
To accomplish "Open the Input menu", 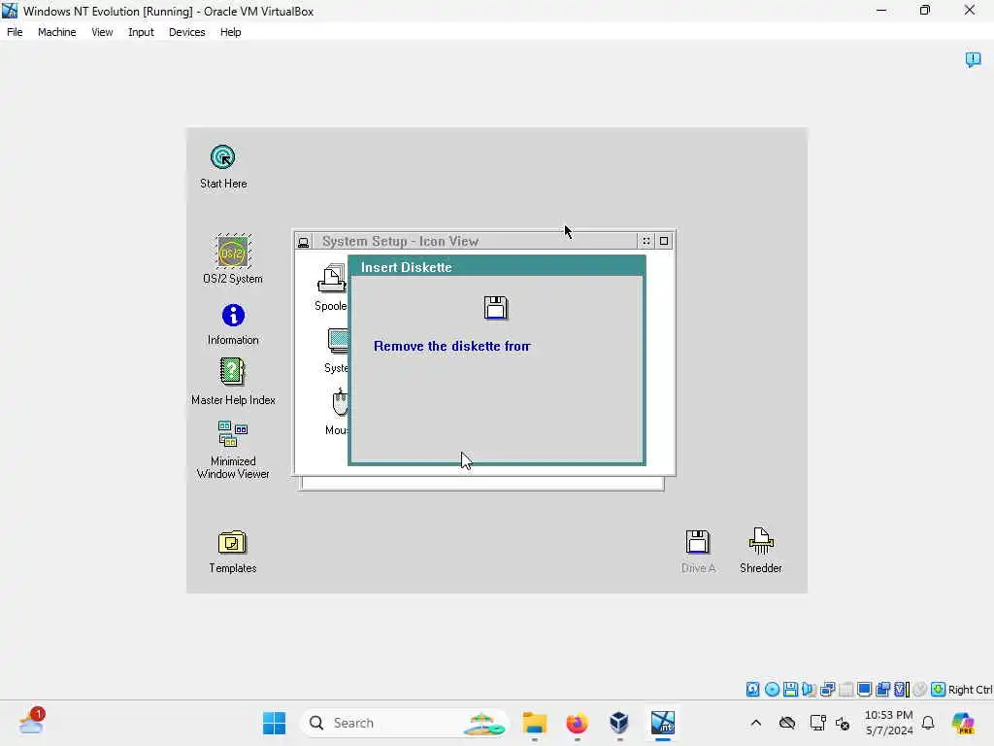I will (x=141, y=32).
